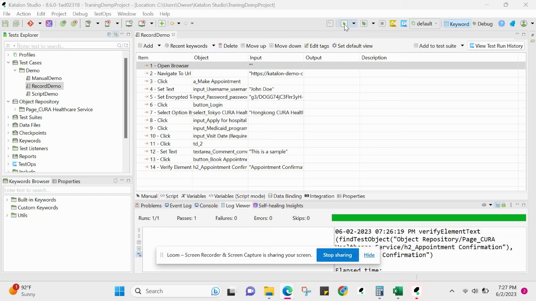
Task: Click the Hide link in Loom banner
Action: (x=369, y=255)
